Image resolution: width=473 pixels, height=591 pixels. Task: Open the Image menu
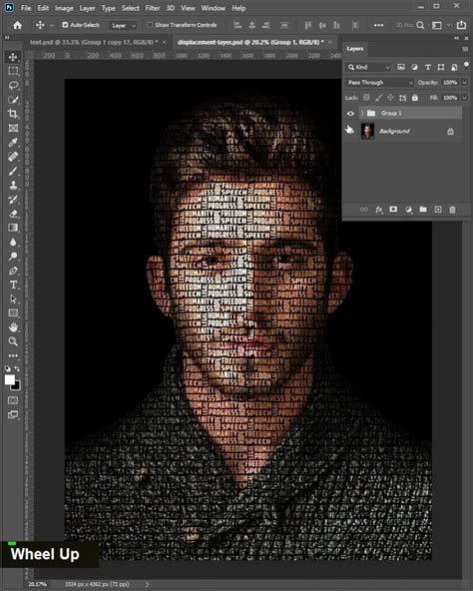(64, 8)
